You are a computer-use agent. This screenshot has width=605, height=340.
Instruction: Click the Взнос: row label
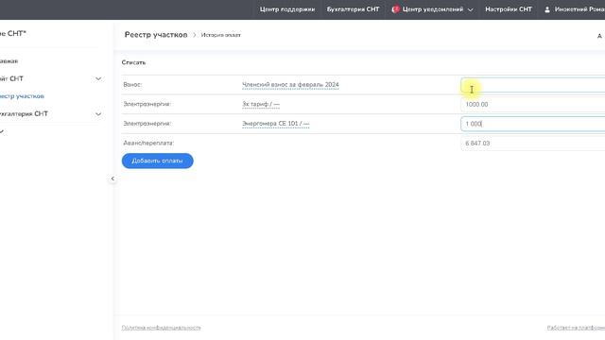[132, 84]
